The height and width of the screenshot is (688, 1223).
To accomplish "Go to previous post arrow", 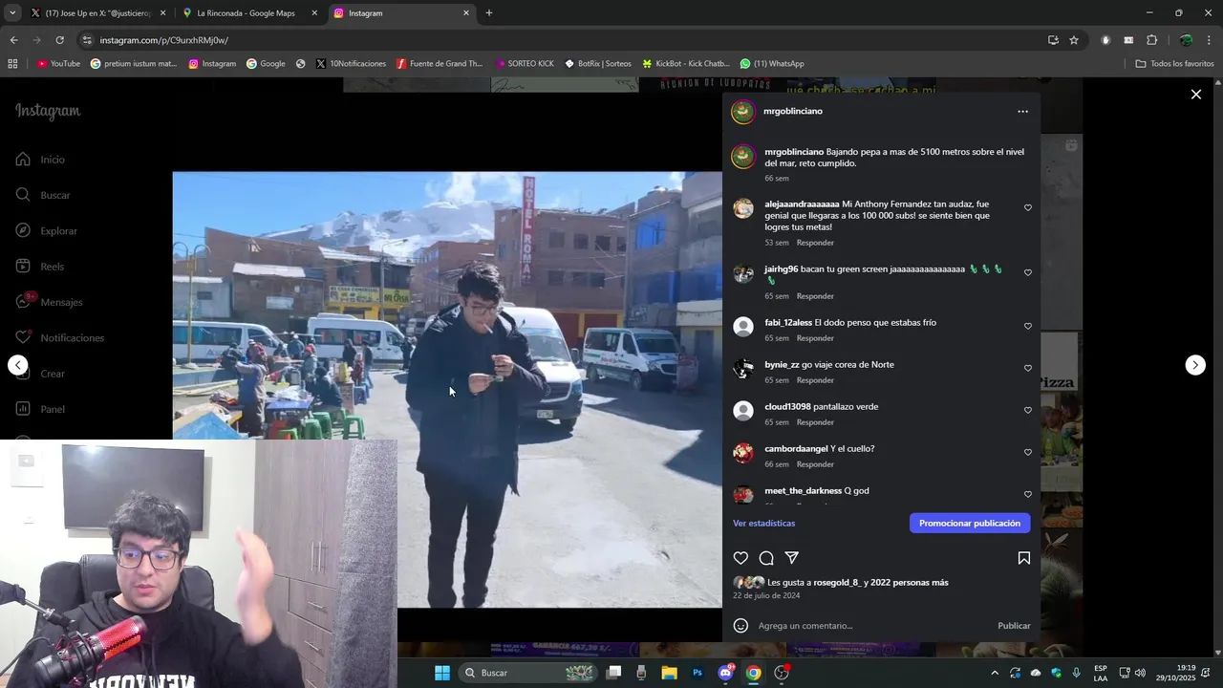I will (18, 365).
